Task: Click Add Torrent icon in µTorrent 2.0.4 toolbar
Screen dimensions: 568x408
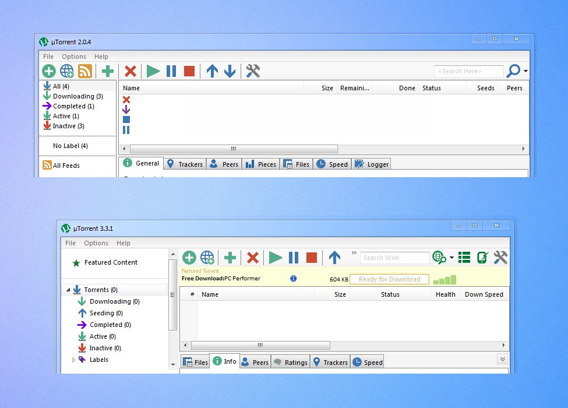Action: [49, 71]
